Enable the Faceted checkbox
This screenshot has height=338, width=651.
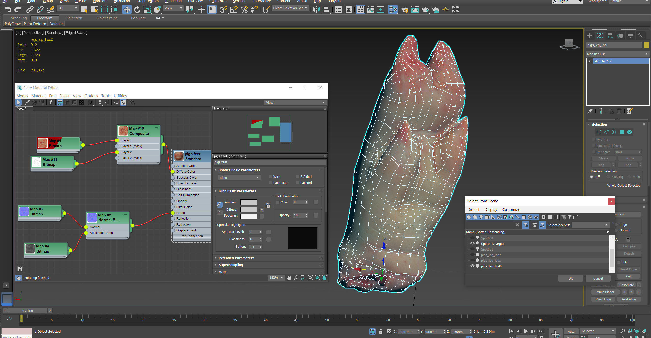298,183
